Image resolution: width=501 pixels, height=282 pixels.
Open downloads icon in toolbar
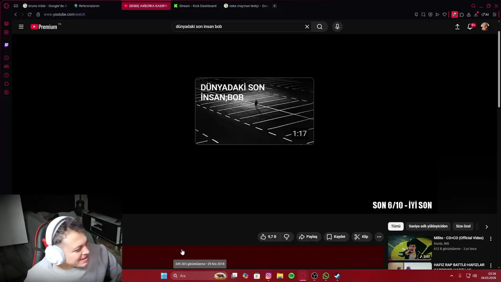476,14
